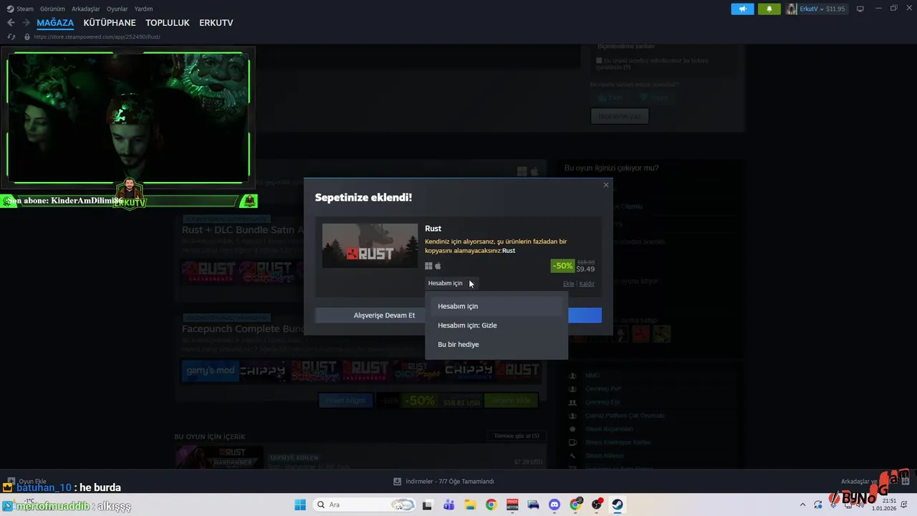Enter Big Picture mode via monitor icon
The width and height of the screenshot is (917, 516).
tap(860, 9)
